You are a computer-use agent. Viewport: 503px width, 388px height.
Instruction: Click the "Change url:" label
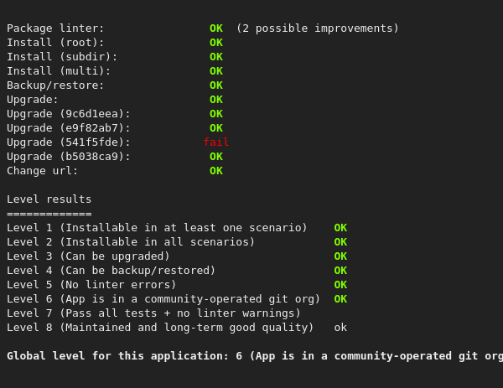43,171
